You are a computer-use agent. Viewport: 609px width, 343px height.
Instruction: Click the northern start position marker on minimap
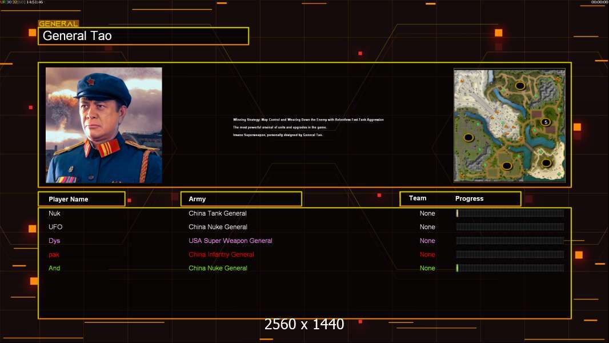[520, 85]
